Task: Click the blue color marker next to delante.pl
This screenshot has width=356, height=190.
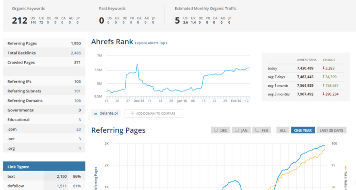Action: (95, 114)
